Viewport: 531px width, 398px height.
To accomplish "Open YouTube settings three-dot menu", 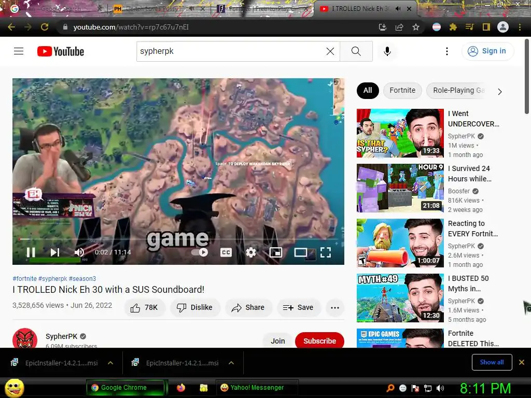I will click(447, 51).
